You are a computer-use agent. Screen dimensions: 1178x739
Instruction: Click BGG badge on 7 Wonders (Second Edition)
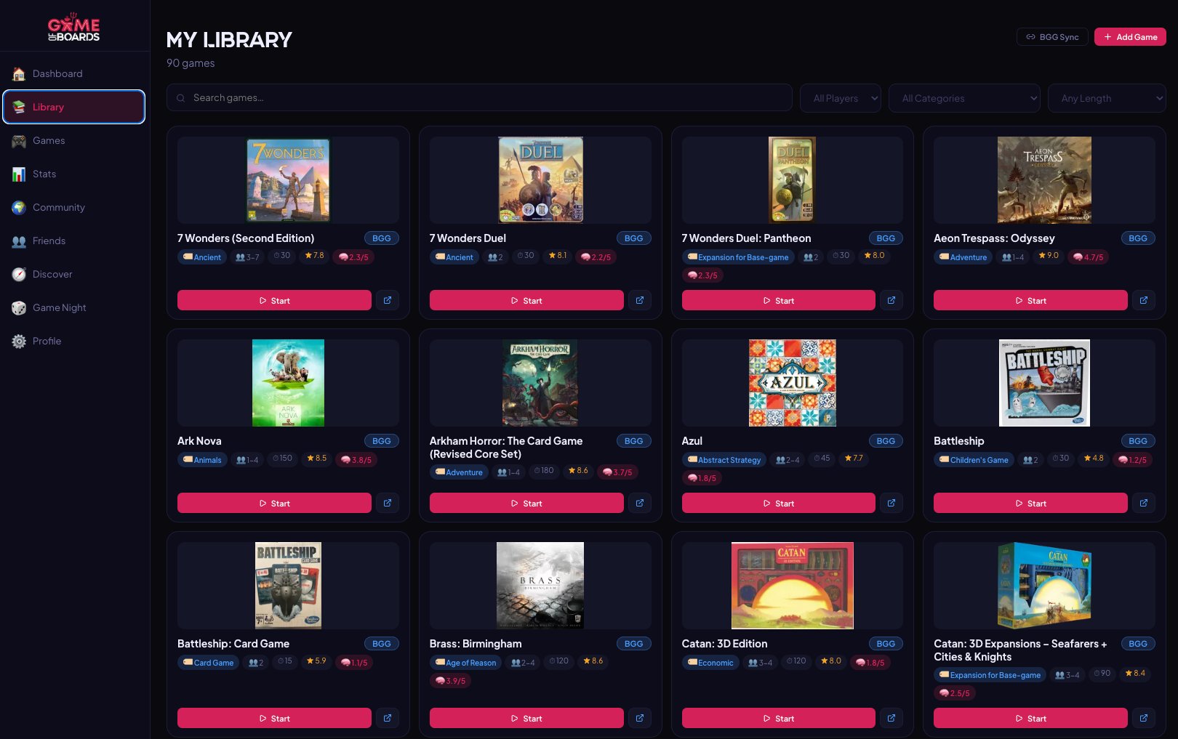[x=382, y=238]
